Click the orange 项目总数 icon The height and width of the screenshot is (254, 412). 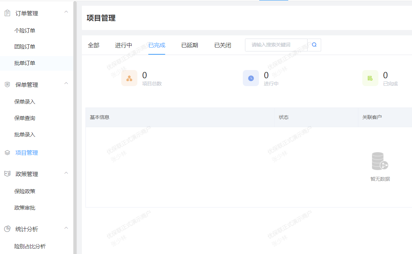(129, 78)
